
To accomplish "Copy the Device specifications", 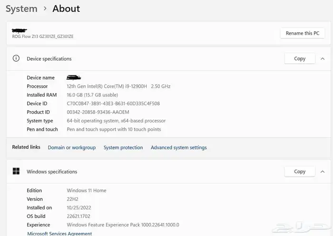I will (x=300, y=58).
